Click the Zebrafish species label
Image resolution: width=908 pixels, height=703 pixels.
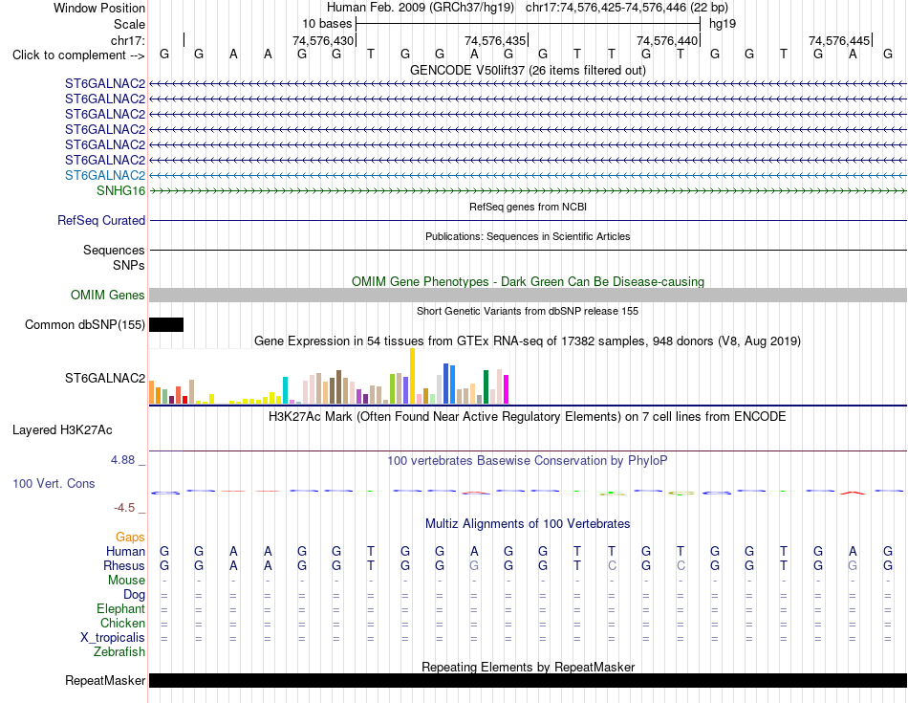(x=119, y=652)
